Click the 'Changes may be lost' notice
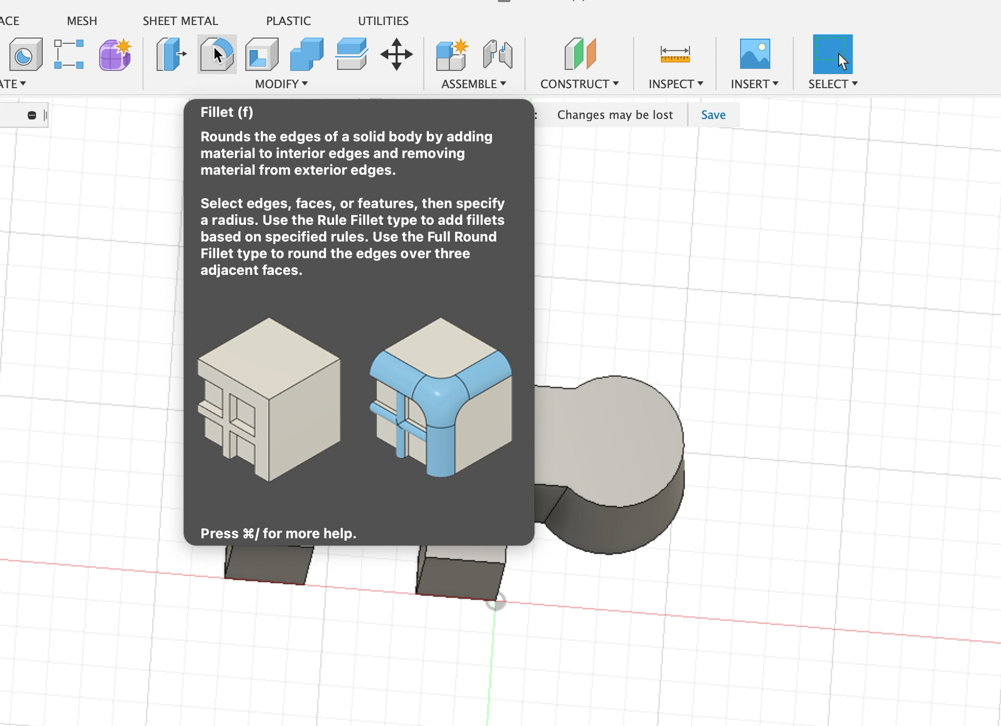This screenshot has height=726, width=1001. click(x=615, y=115)
